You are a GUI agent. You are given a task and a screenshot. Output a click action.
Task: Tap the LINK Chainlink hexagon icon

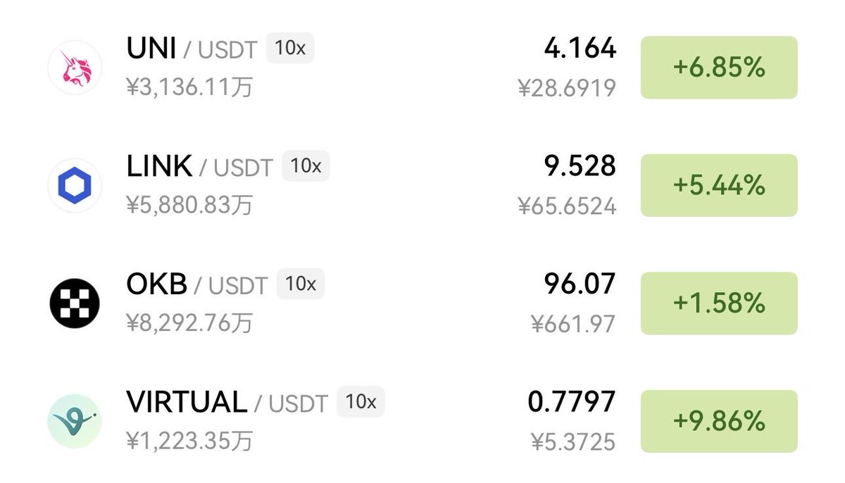pos(75,186)
